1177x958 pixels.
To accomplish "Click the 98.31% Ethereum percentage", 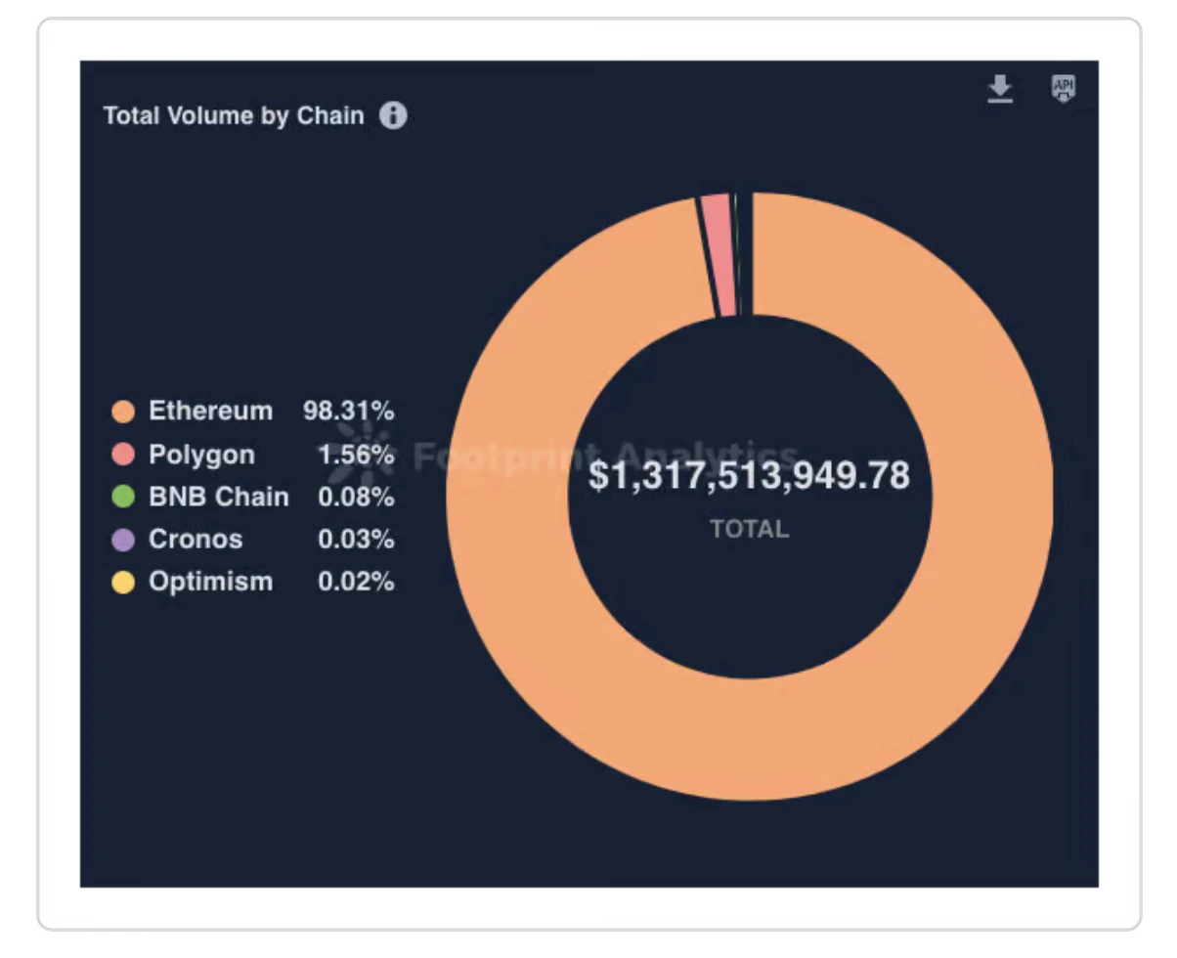I will tap(349, 412).
